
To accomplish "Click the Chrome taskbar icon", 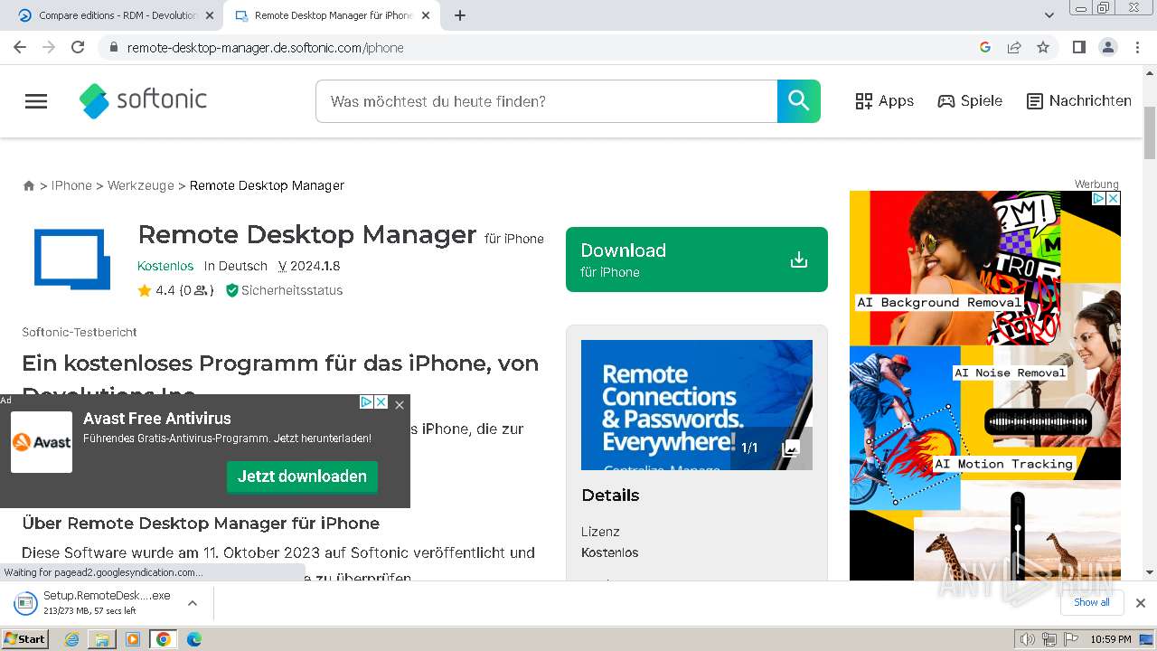I will 163,639.
